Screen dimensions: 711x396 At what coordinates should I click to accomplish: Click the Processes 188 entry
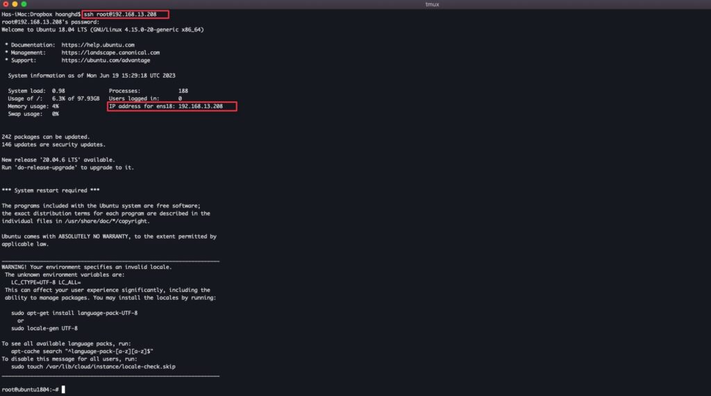[149, 91]
